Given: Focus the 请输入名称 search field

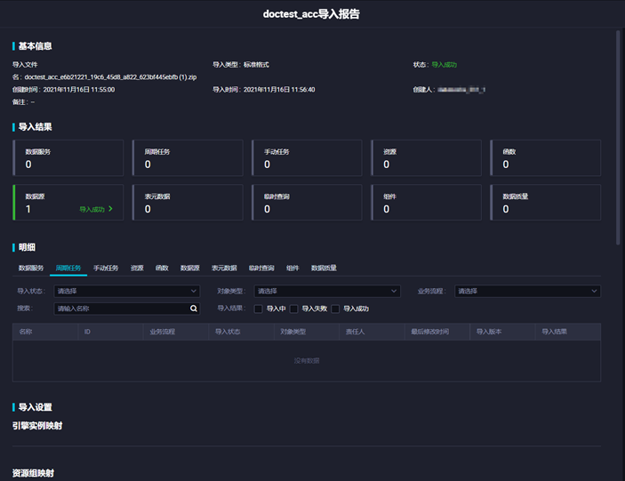Looking at the screenshot, I should pyautogui.click(x=127, y=309).
